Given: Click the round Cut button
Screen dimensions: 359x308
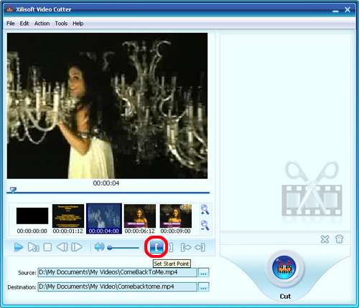Looking at the screenshot, I should [x=284, y=267].
